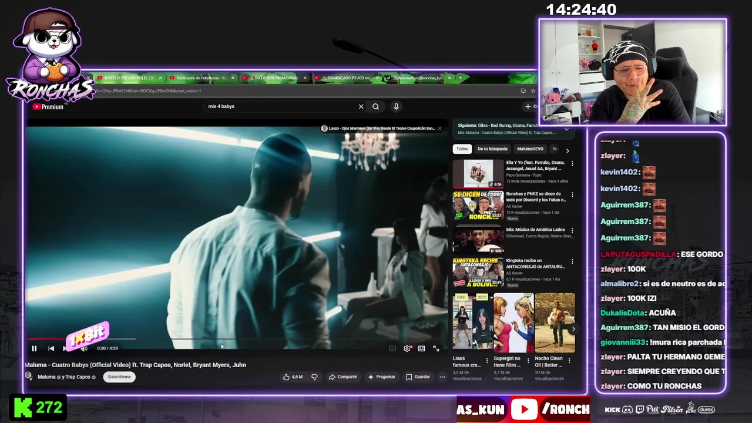Open more actions ellipsis beside Guardar
The width and height of the screenshot is (752, 423).
[x=442, y=377]
